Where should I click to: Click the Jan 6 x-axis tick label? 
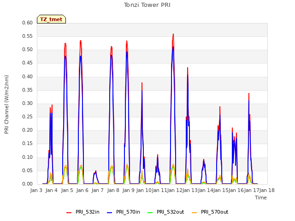pos(82,190)
